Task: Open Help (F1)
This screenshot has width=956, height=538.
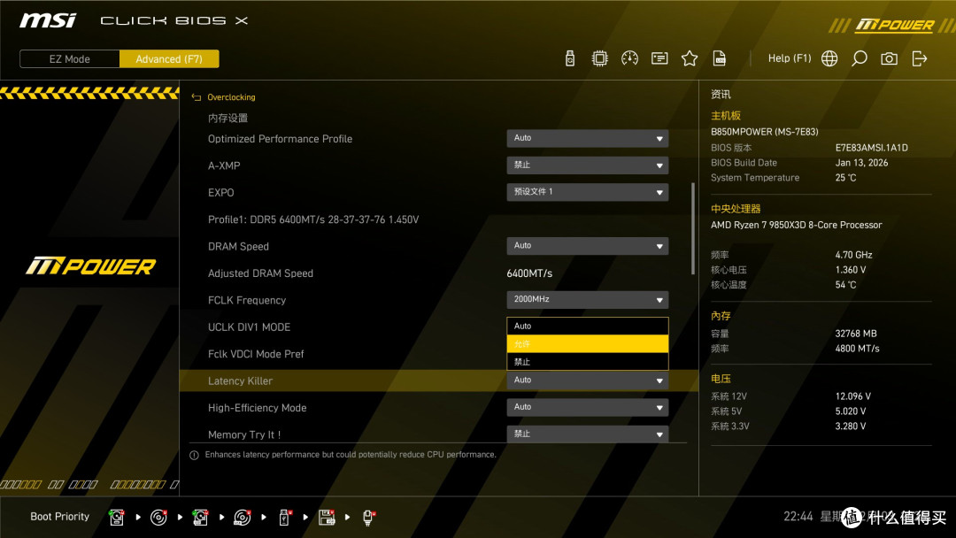Action: [790, 58]
